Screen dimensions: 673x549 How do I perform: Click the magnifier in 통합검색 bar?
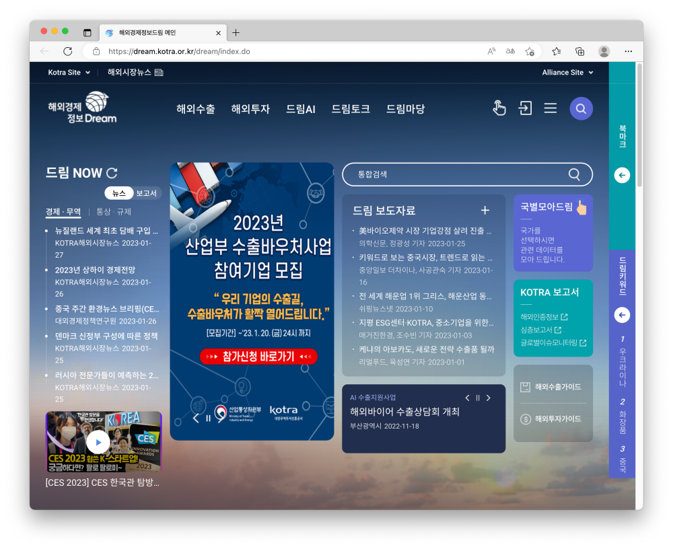[574, 174]
